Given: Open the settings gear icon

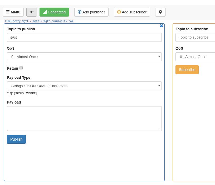Looking at the screenshot, I should click(x=160, y=12).
